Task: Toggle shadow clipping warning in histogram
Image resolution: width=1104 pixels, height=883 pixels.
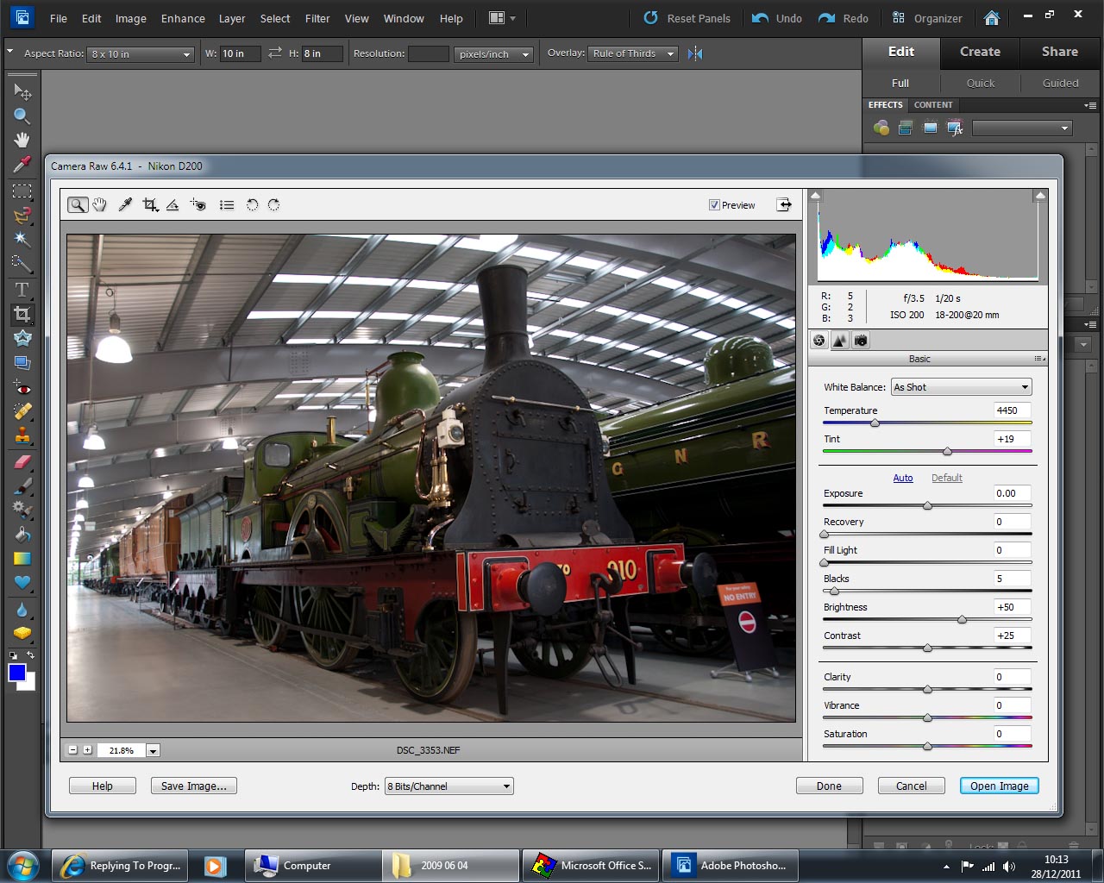Action: point(816,196)
